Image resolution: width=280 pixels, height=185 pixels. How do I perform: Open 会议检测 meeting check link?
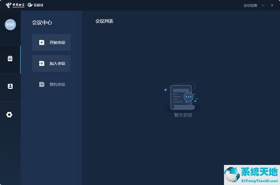[250, 5]
